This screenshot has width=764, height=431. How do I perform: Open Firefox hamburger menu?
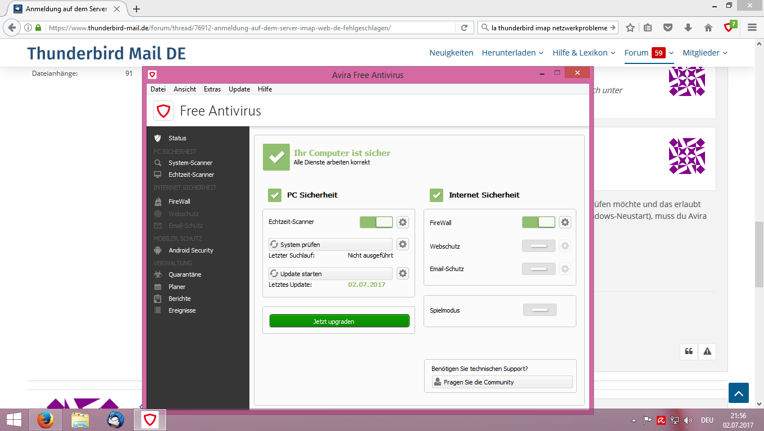[x=752, y=27]
